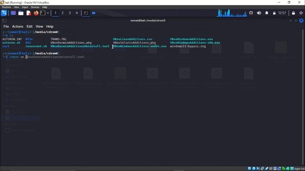Click VBoxWindowsAdditions.exe file name
The height and width of the screenshot is (171, 305).
192,39
